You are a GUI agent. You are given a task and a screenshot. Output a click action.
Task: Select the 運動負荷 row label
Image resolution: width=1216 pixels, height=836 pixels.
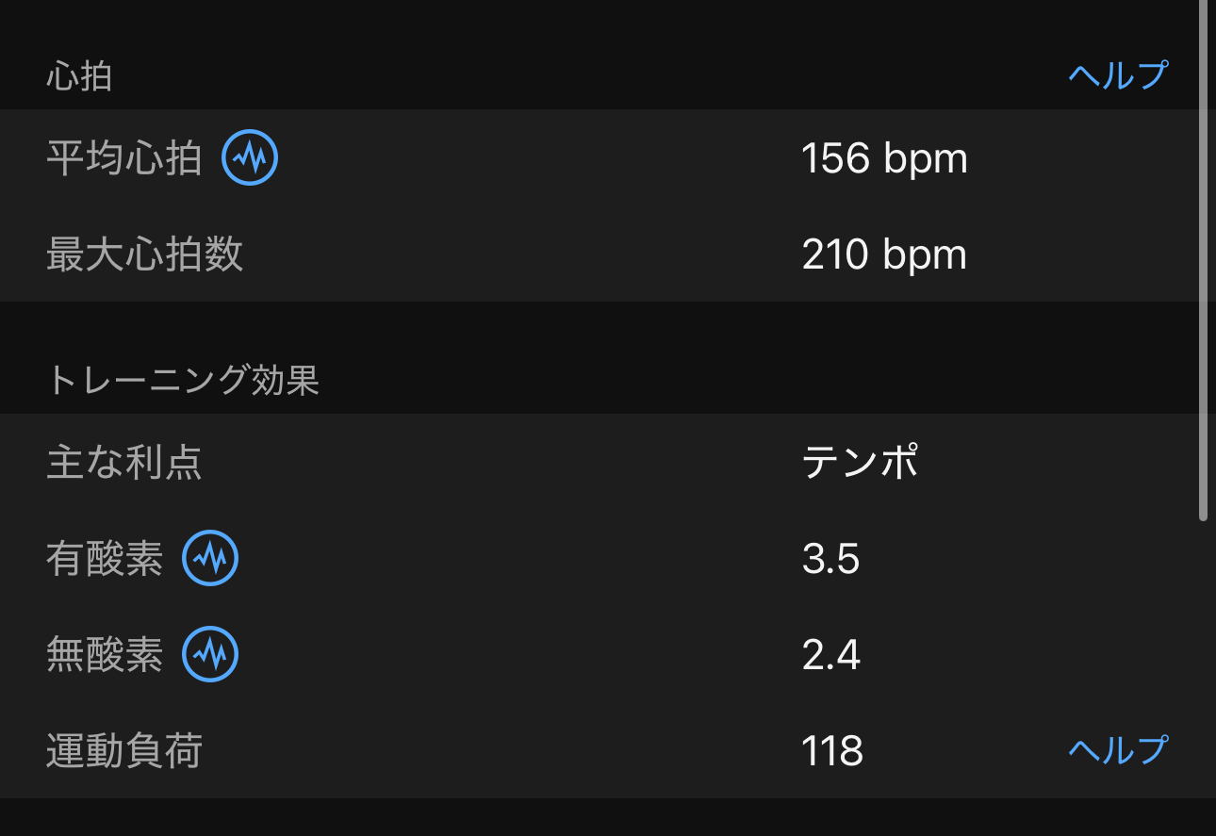[x=124, y=750]
